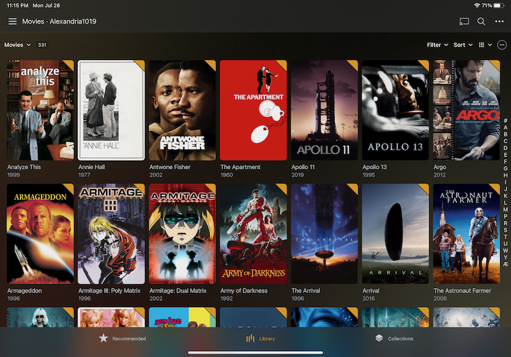Open the Annie Hall poster
Viewport: 511px width, 357px height.
click(x=111, y=110)
